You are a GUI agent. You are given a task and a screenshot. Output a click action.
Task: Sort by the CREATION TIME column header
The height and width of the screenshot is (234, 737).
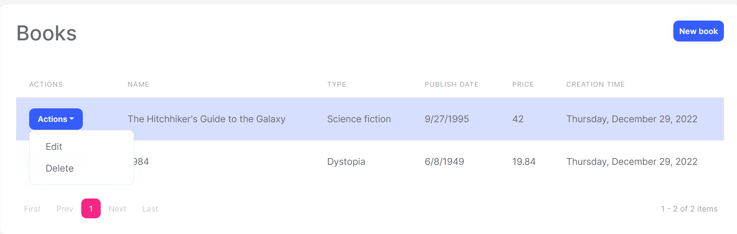(x=595, y=84)
